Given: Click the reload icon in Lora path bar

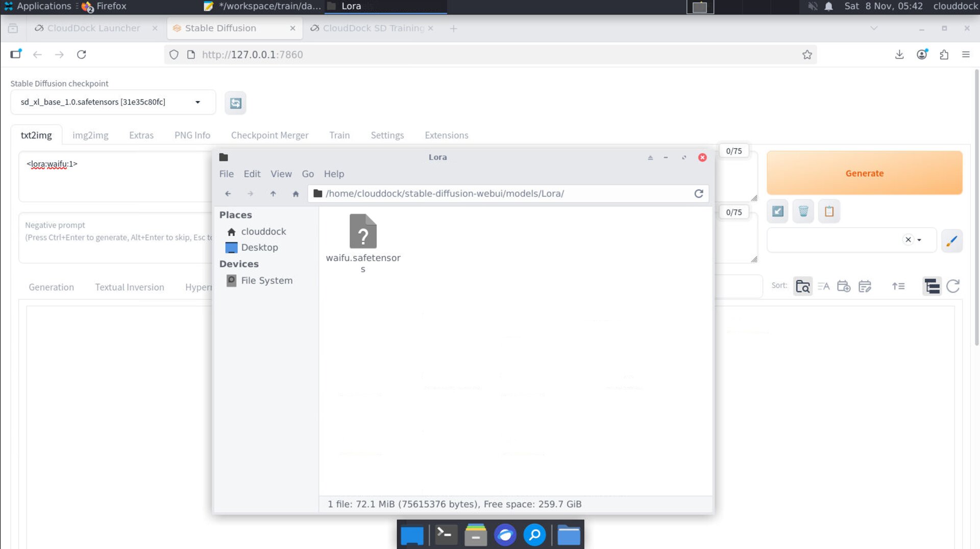Looking at the screenshot, I should click(699, 194).
